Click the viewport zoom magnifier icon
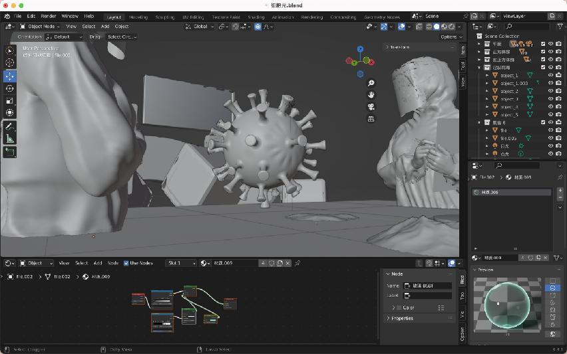 (371, 84)
